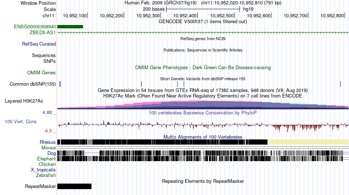Click the Window Position label
This screenshot has height=195, width=349.
38,3
